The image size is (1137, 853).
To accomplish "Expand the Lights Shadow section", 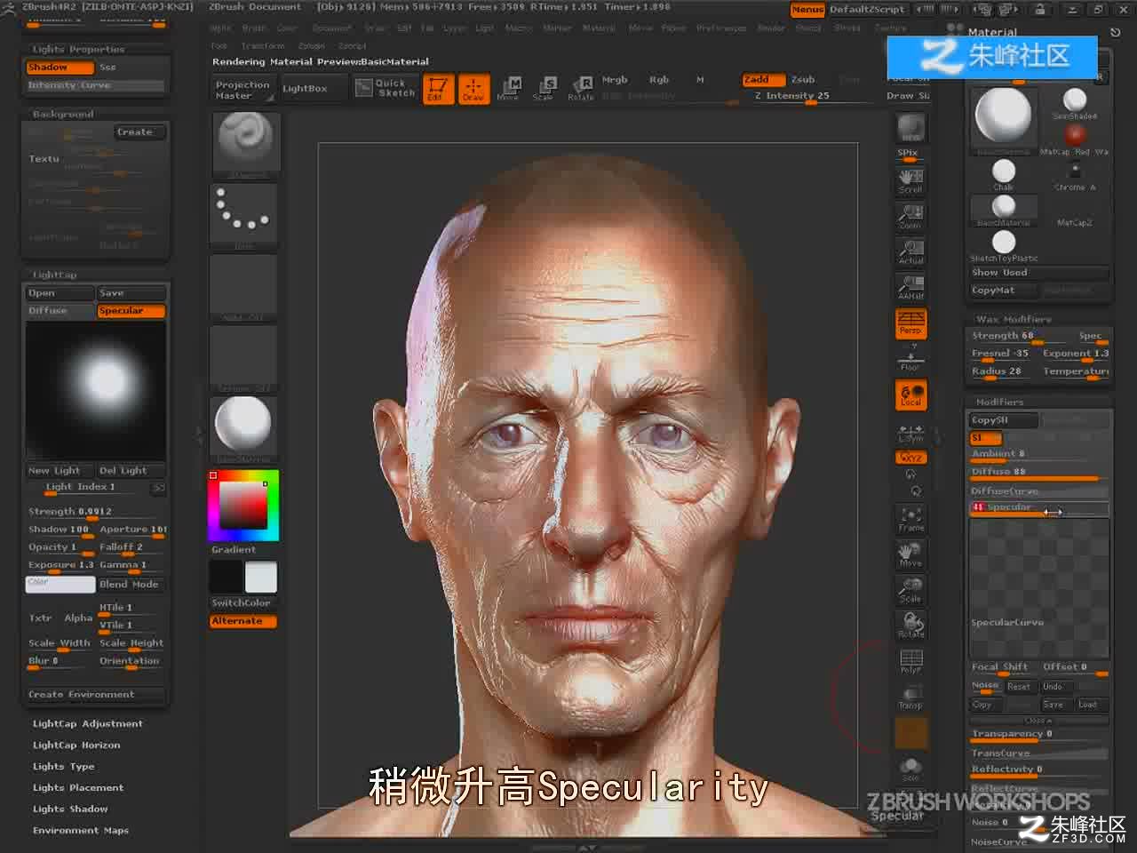I will 70,809.
